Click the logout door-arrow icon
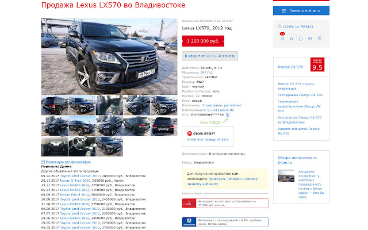Viewport: 368px width, 230px height. click(x=320, y=39)
